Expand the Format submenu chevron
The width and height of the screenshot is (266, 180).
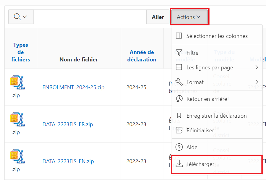[x=257, y=82]
